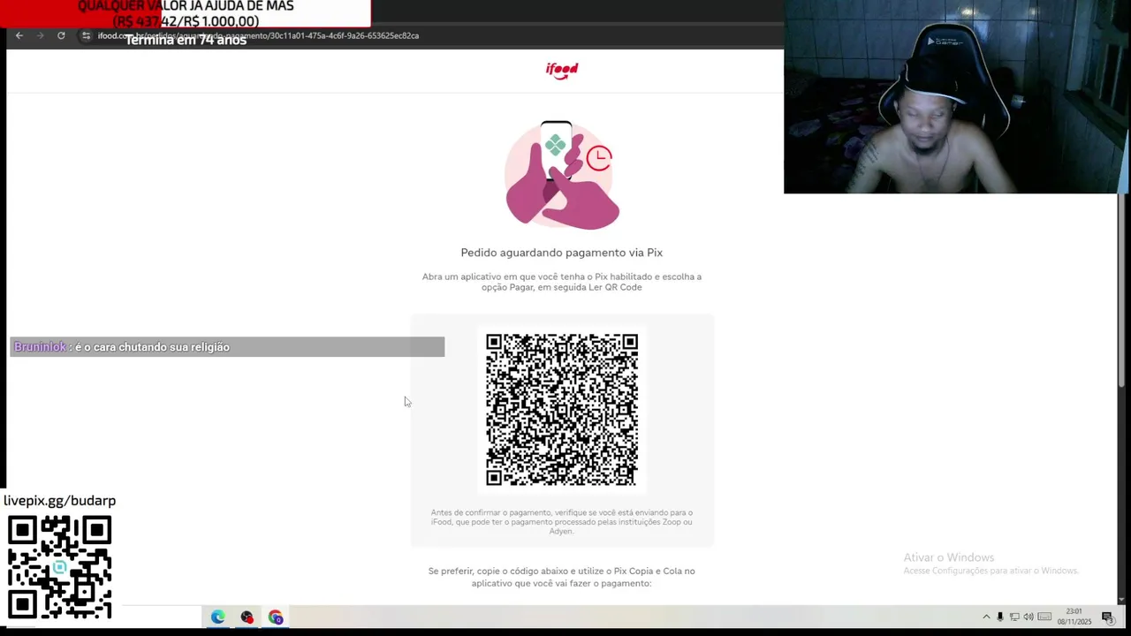Click the page vertical scrollbar
This screenshot has height=636, width=1131.
click(x=1122, y=291)
